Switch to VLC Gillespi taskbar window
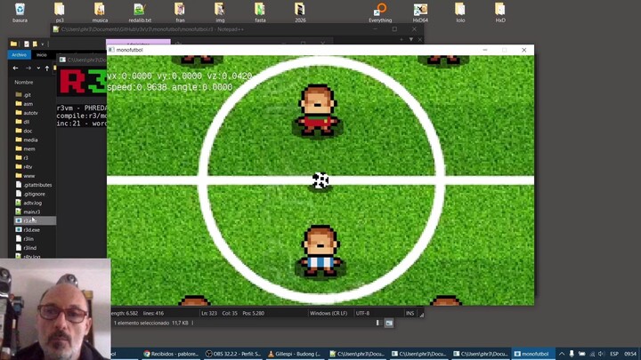The height and width of the screenshot is (360, 641). coord(295,354)
